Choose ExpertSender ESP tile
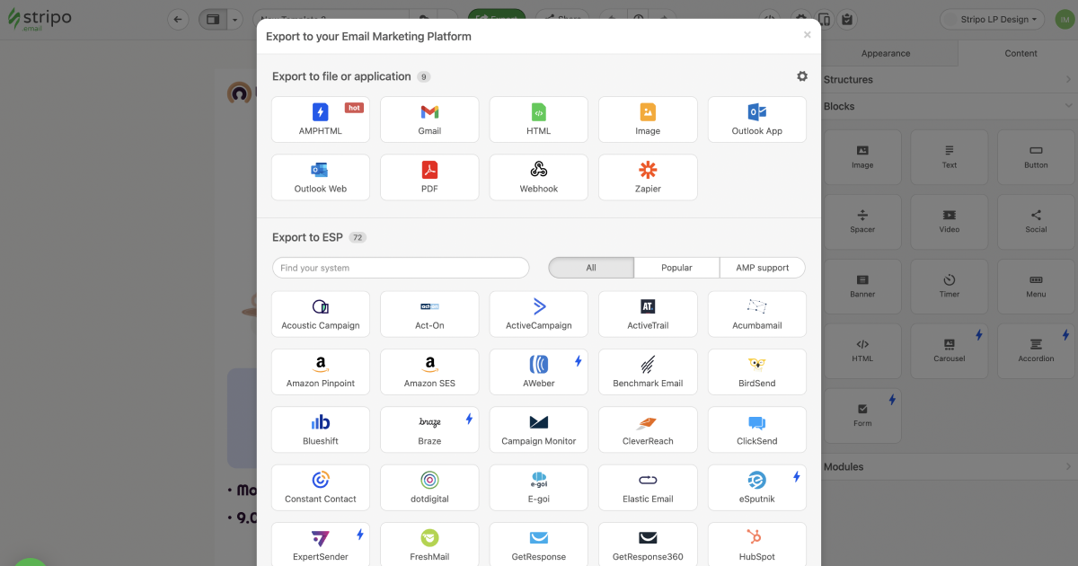This screenshot has height=566, width=1078. coord(321,544)
